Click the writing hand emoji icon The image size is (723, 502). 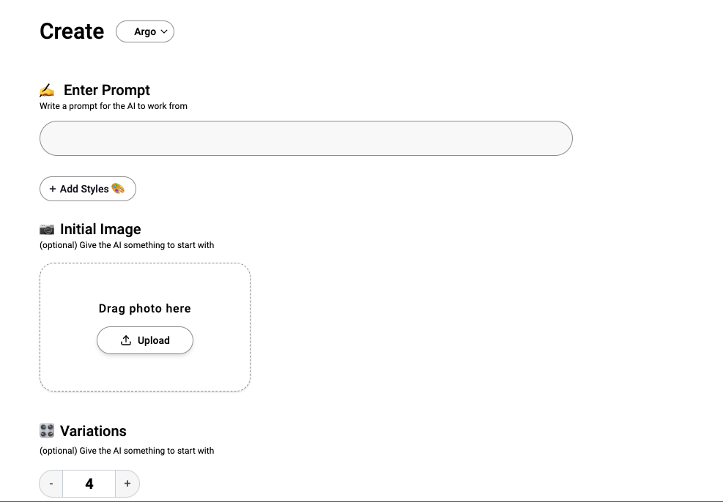click(x=47, y=90)
